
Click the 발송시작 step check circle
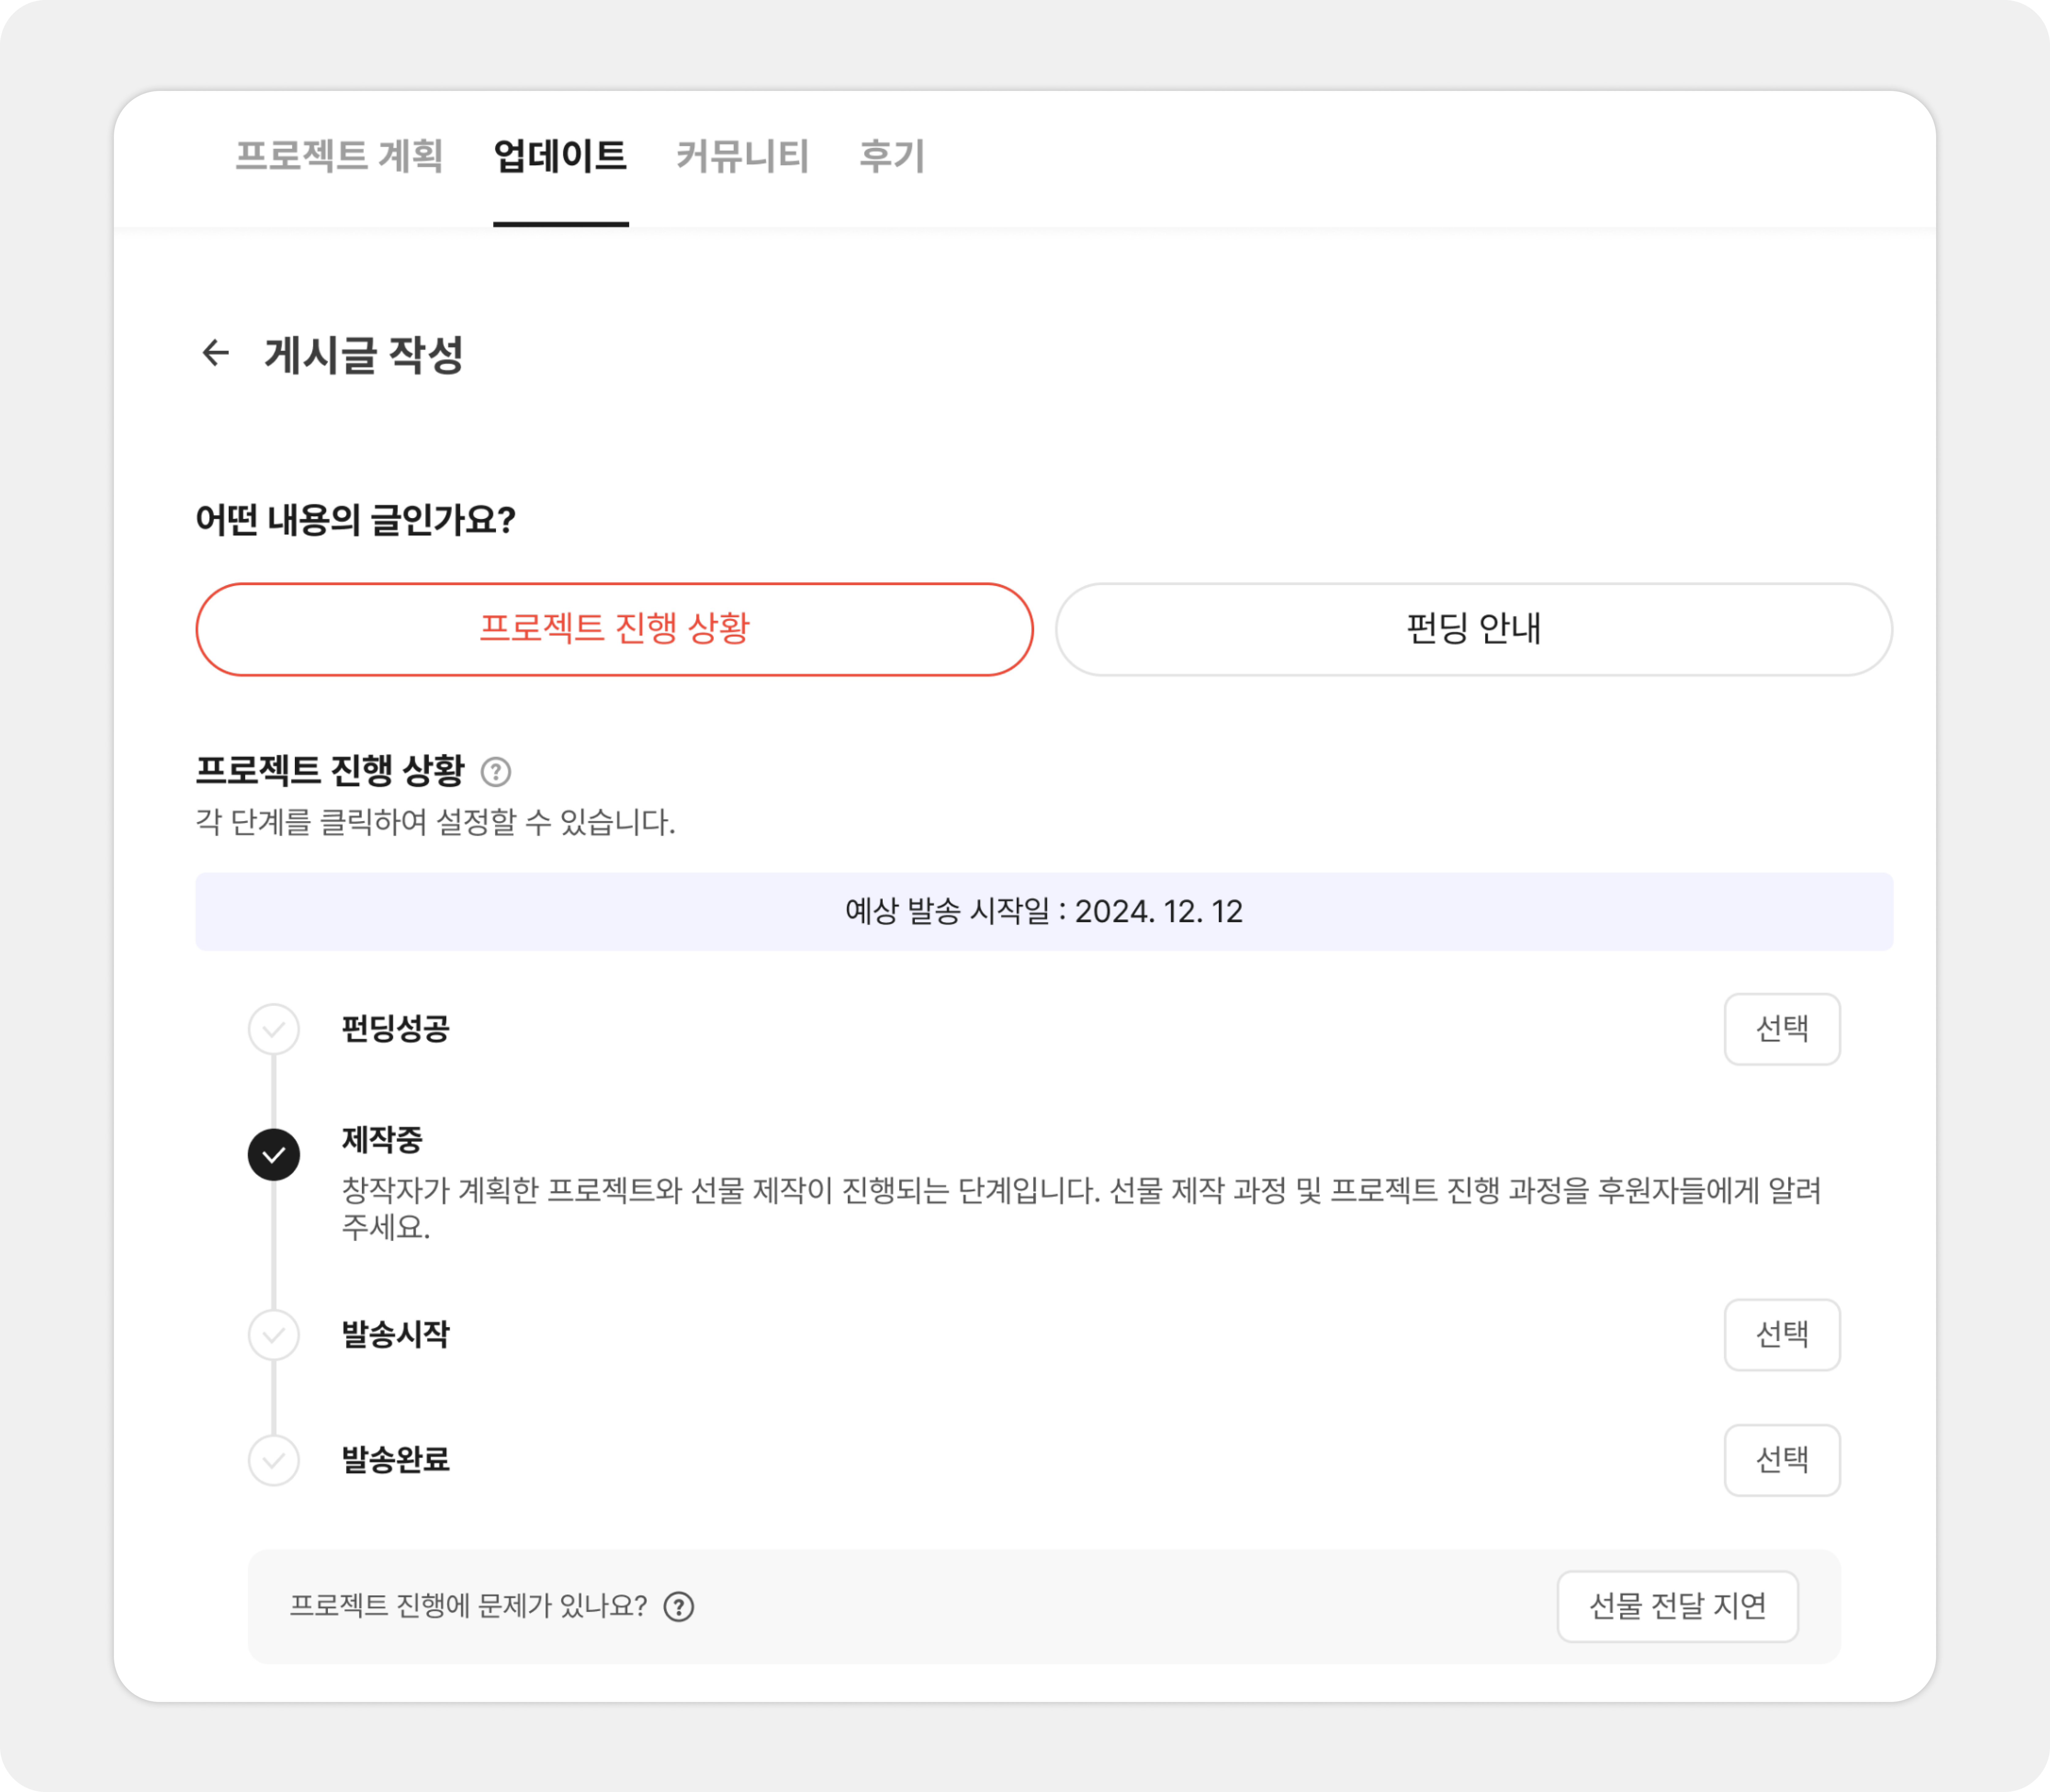274,1335
